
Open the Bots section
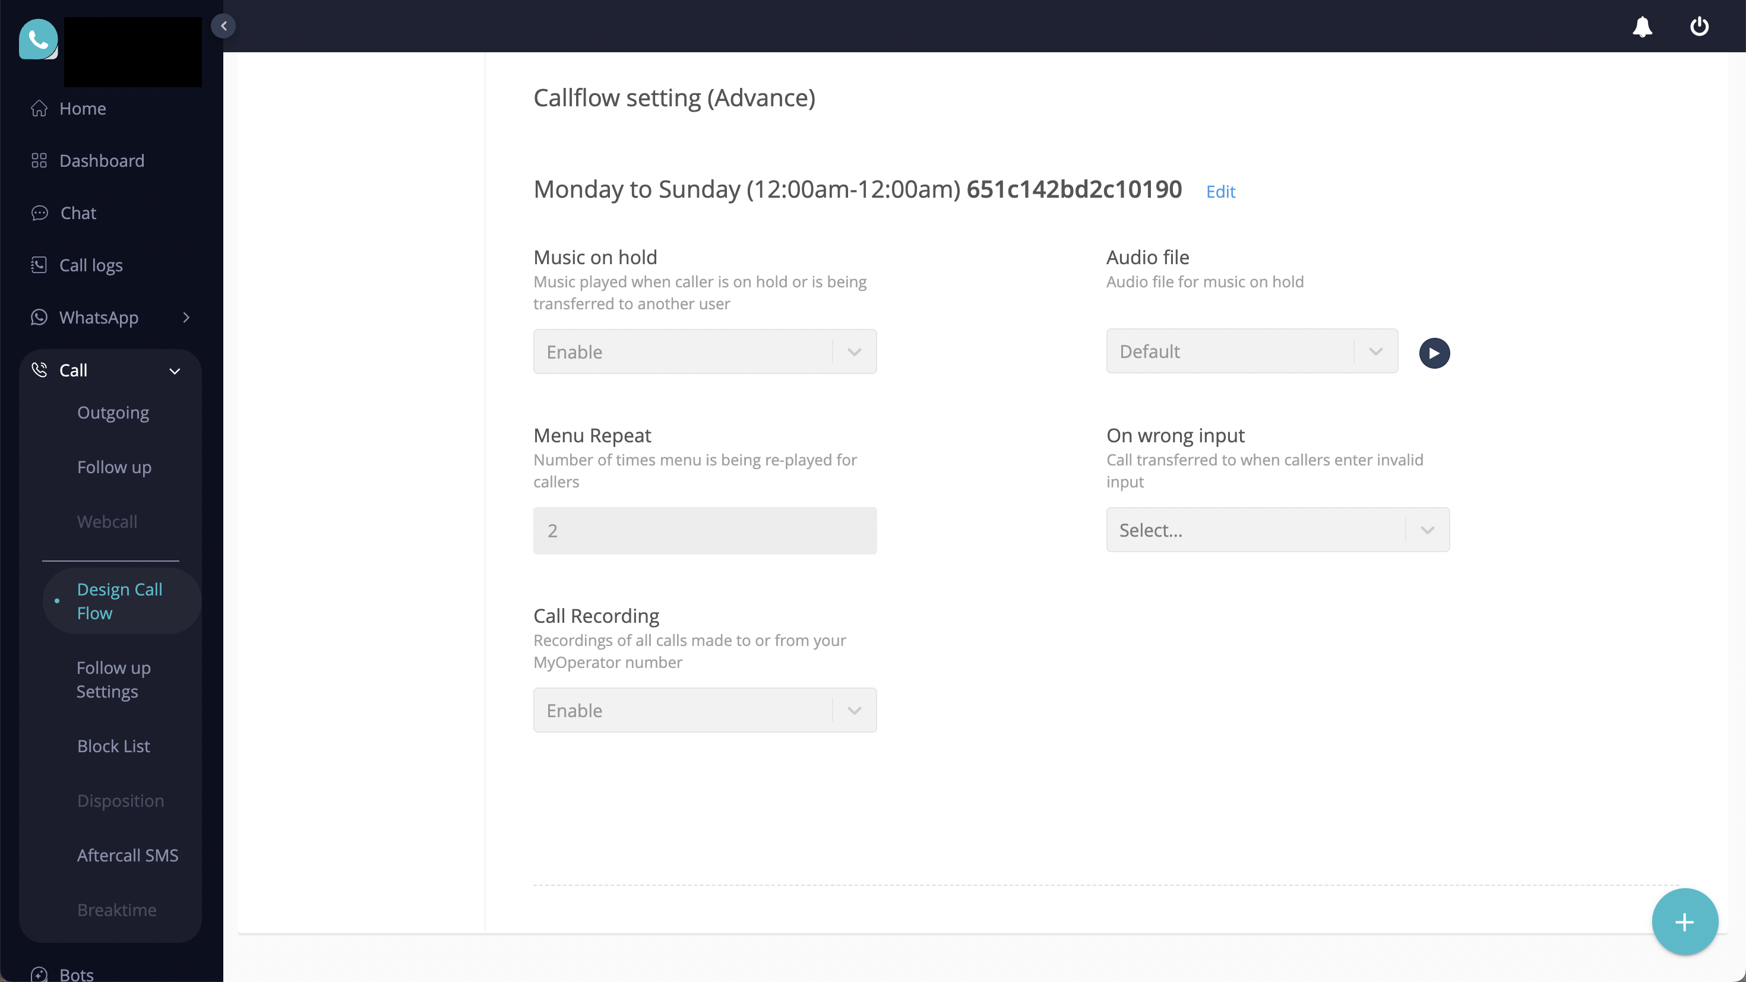[76, 974]
